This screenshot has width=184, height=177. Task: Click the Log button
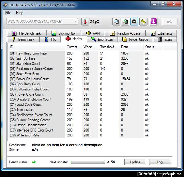point(160,162)
